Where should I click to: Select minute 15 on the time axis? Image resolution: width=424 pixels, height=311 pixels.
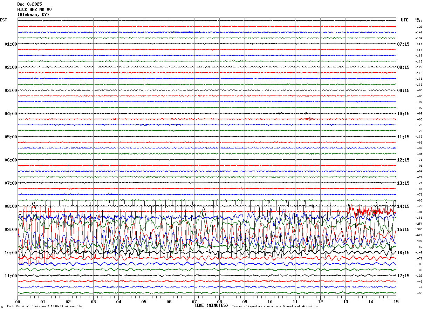[x=396, y=302]
